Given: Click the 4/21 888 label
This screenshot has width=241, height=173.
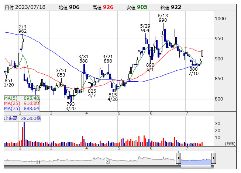Looking at the screenshot, I should point(108,59).
